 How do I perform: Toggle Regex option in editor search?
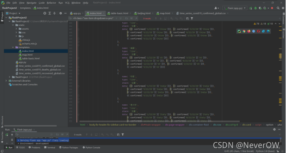pyautogui.click(x=136, y=19)
